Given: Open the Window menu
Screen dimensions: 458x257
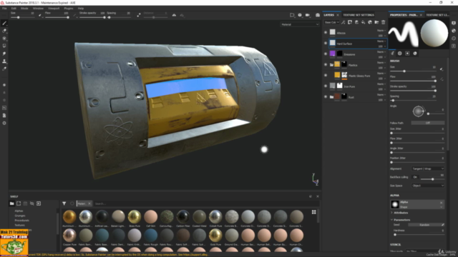Looking at the screenshot, I should click(x=38, y=9).
